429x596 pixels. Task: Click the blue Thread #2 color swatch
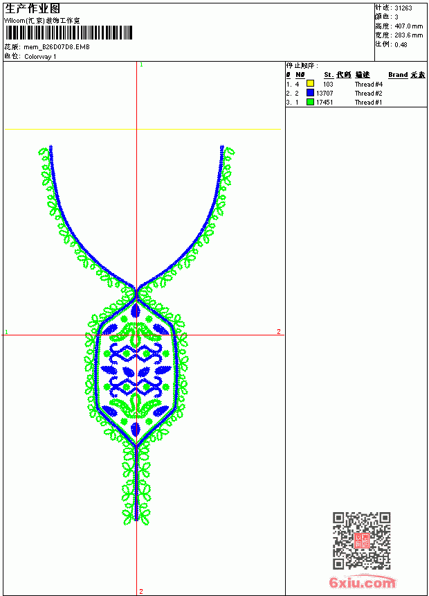[x=310, y=93]
